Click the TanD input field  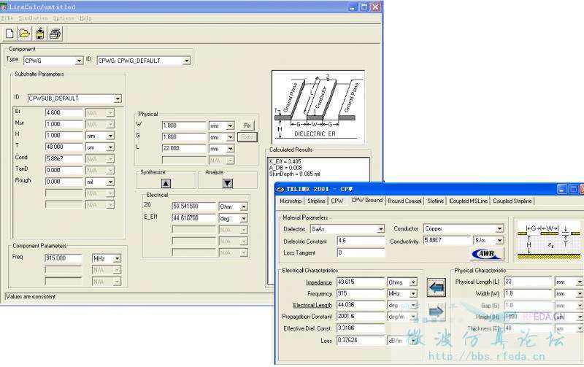point(64,170)
